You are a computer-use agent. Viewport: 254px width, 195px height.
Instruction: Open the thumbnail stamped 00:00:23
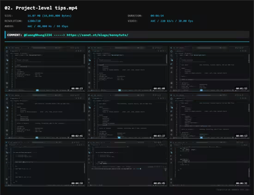pyautogui.click(x=45, y=69)
